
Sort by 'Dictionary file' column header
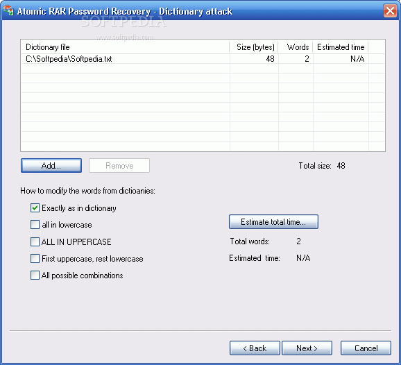click(125, 46)
